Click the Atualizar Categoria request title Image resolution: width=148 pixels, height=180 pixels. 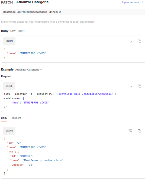tap(33, 2)
